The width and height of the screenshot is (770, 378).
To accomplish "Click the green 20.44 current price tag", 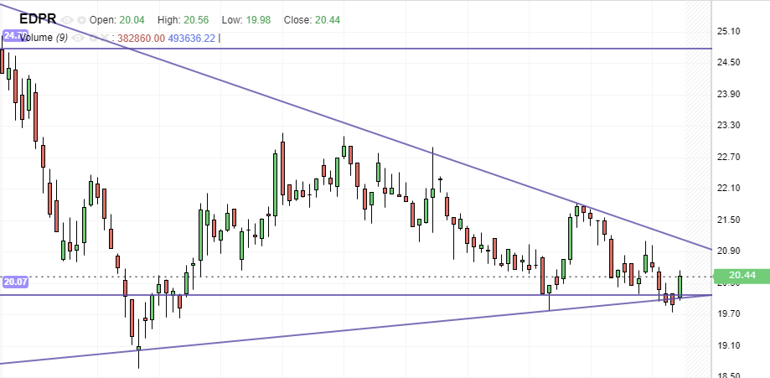I will pos(741,275).
